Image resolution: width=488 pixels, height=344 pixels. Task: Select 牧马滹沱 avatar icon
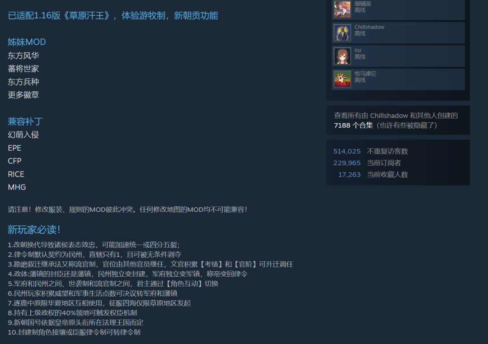click(x=342, y=79)
